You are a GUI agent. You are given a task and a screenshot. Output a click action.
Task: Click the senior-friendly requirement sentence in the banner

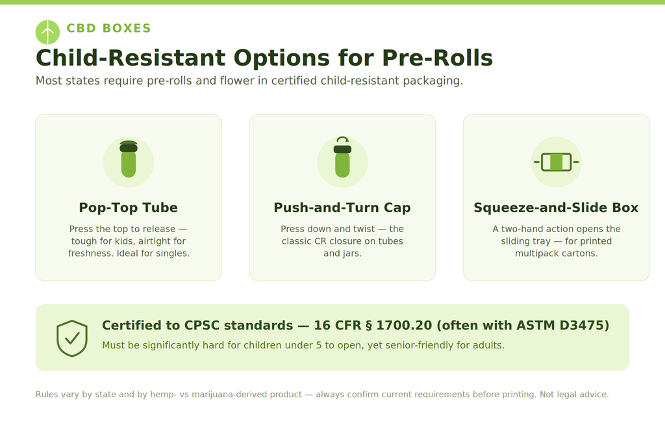303,345
